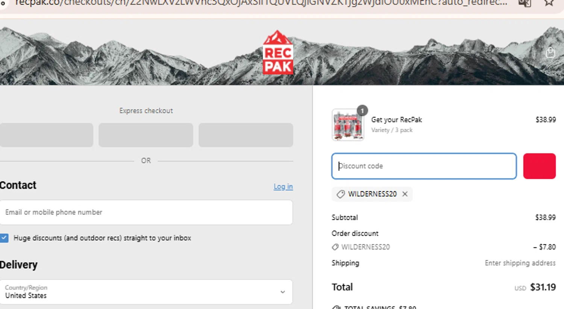Focus the Email or mobile phone number field
564x309 pixels.
[x=146, y=212]
